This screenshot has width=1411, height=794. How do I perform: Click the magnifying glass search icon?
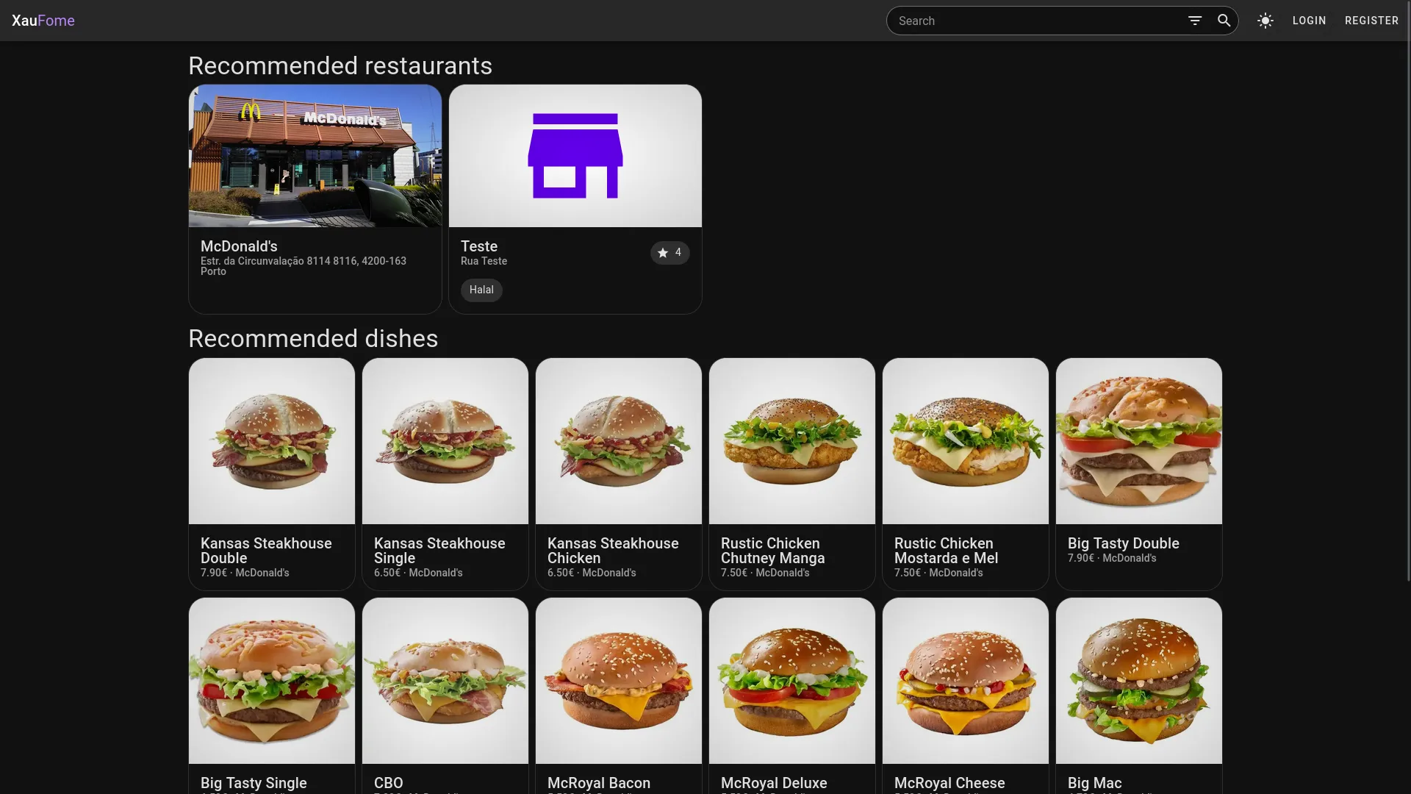pyautogui.click(x=1224, y=21)
